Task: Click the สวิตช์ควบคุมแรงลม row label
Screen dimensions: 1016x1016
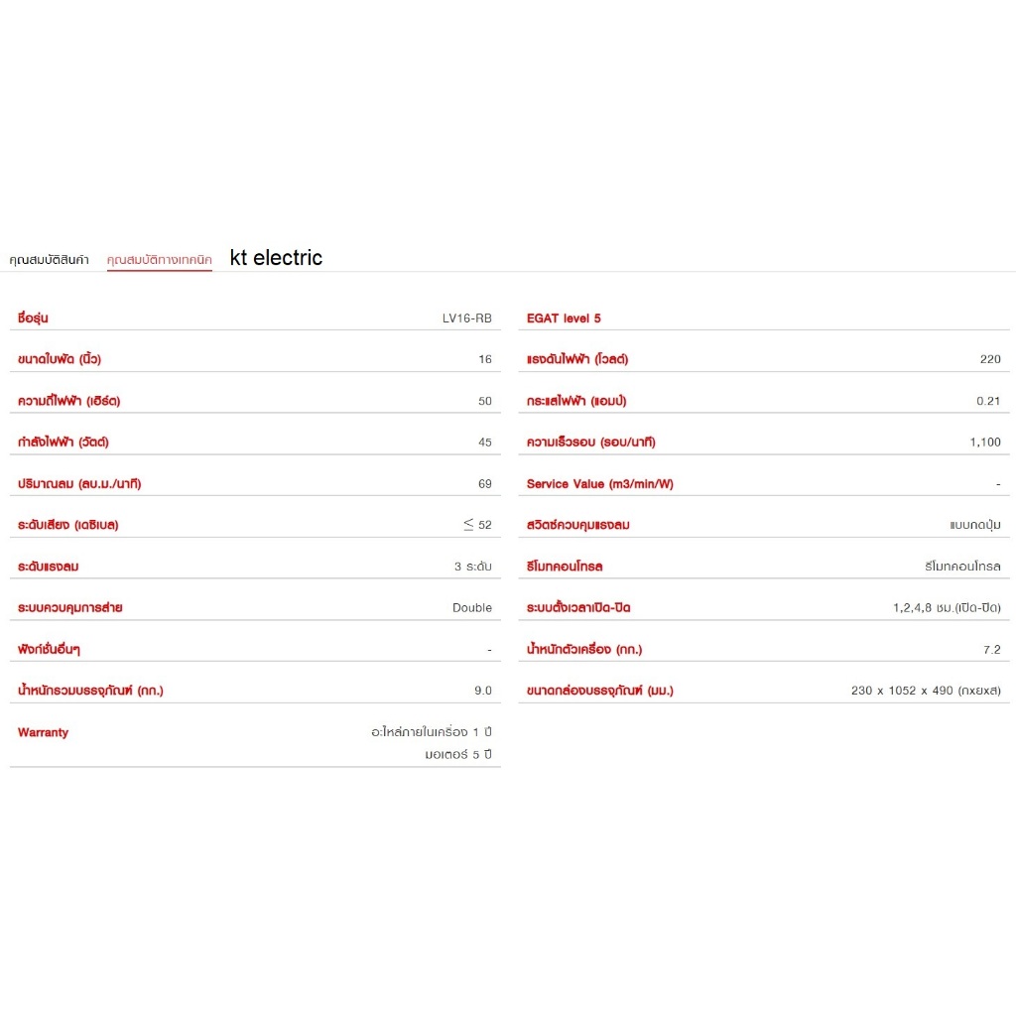Action: [578, 525]
